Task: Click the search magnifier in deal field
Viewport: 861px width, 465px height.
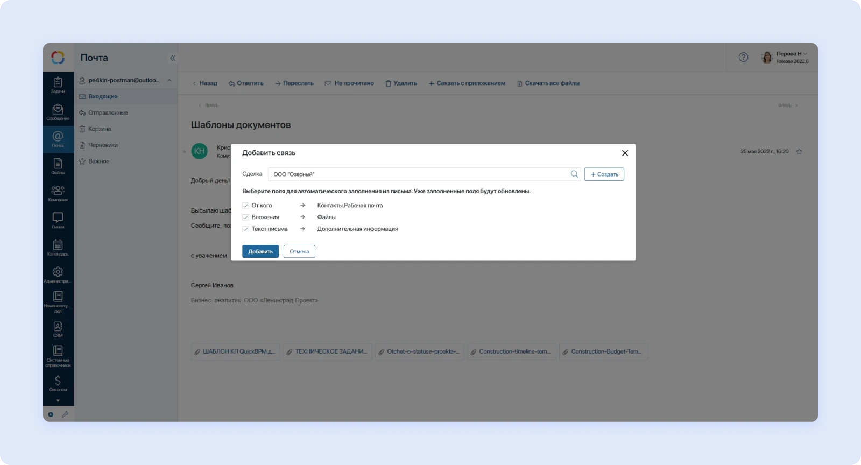Action: tap(574, 174)
